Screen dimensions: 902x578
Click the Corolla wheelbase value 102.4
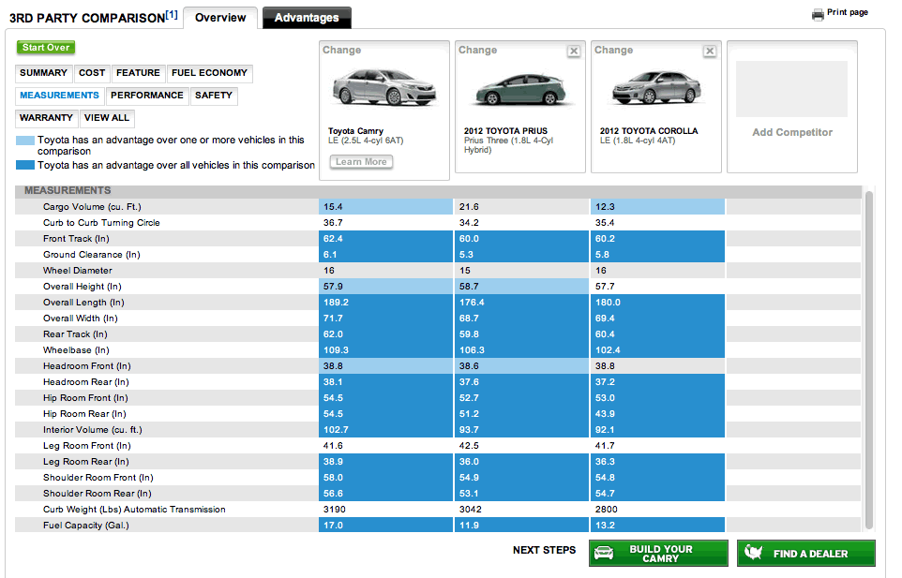608,350
